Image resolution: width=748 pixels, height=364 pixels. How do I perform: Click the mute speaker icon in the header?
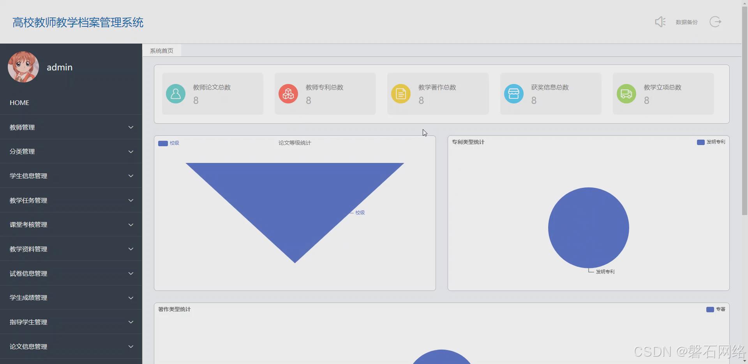660,22
